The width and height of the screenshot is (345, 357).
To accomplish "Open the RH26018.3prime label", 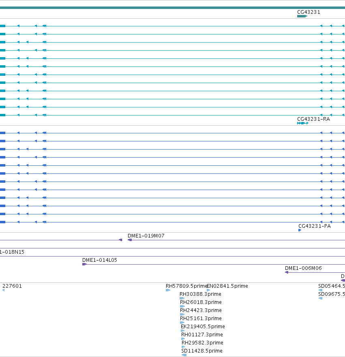I will pos(201,302).
